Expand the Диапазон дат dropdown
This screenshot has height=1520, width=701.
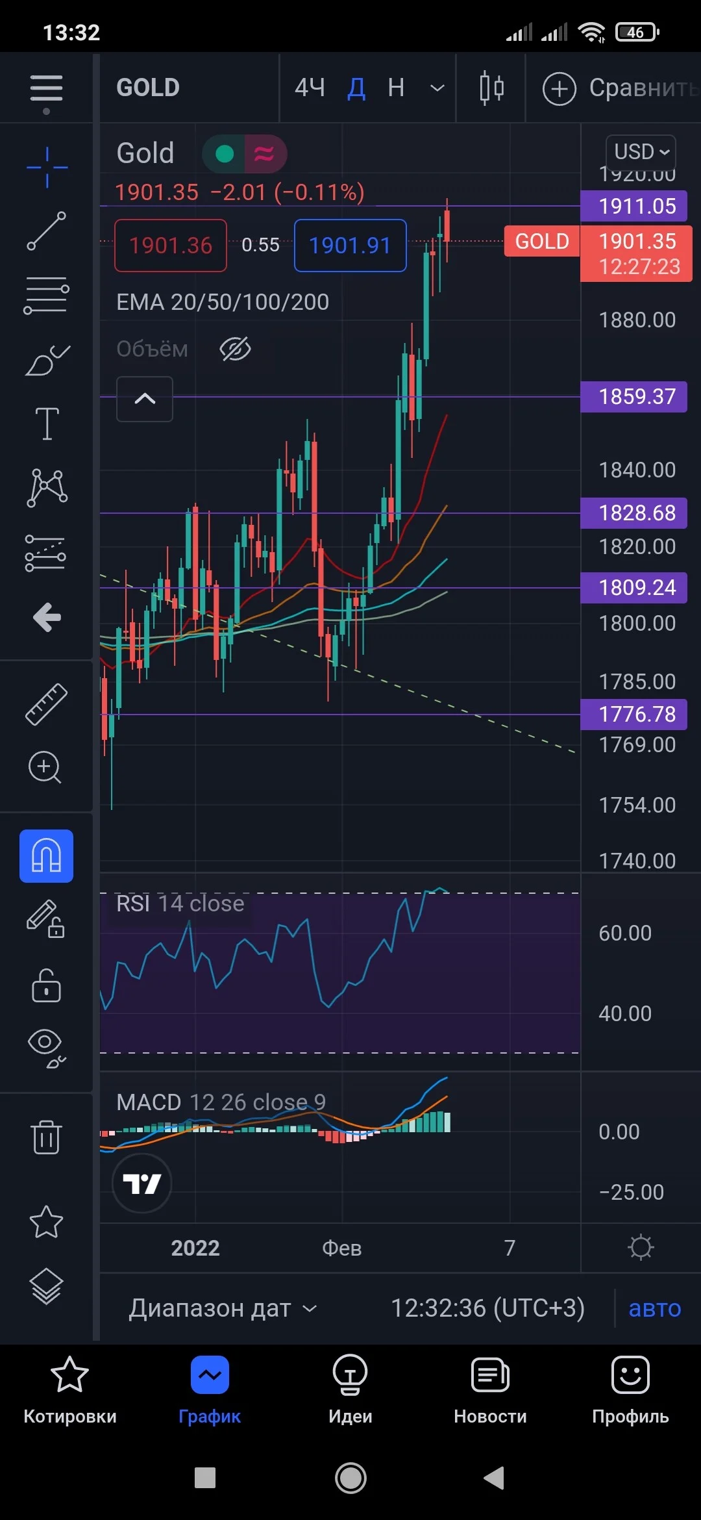(x=223, y=1308)
